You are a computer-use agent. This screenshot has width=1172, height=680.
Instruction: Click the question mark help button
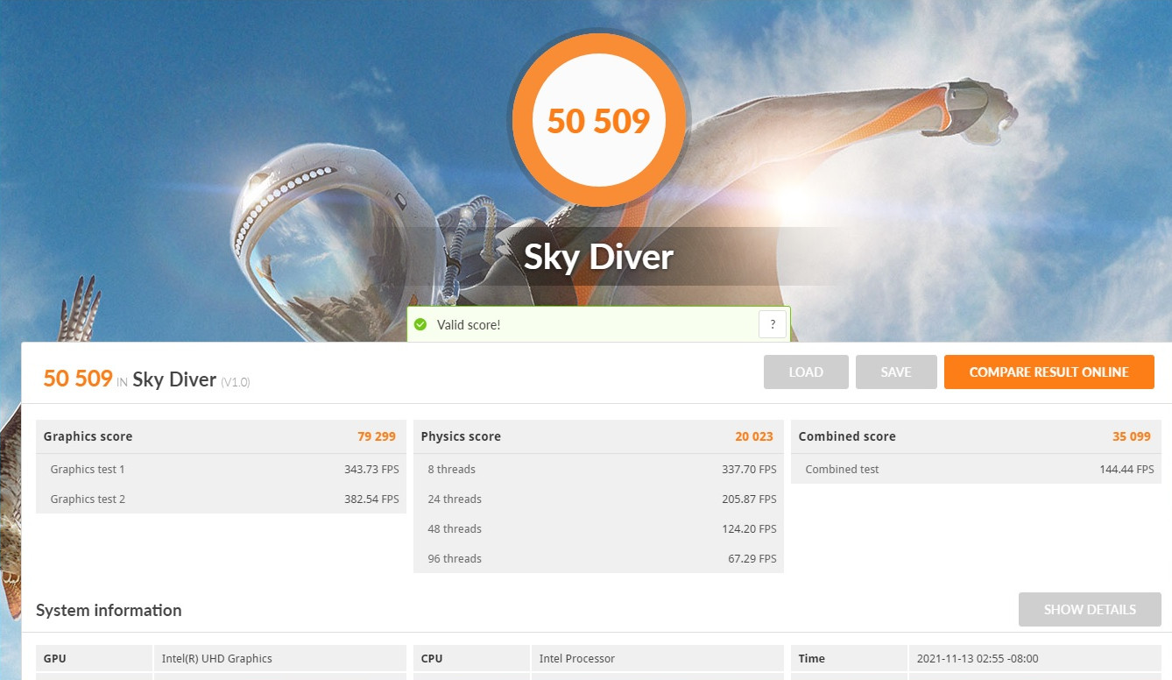(x=772, y=324)
